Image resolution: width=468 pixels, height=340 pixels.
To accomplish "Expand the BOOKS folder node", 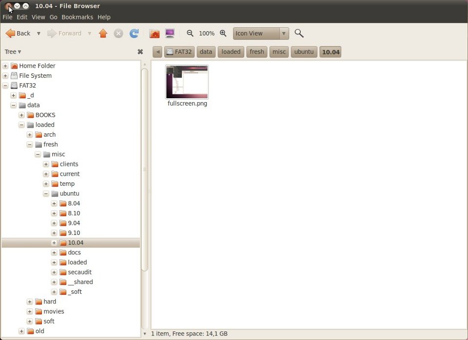I will click(22, 115).
